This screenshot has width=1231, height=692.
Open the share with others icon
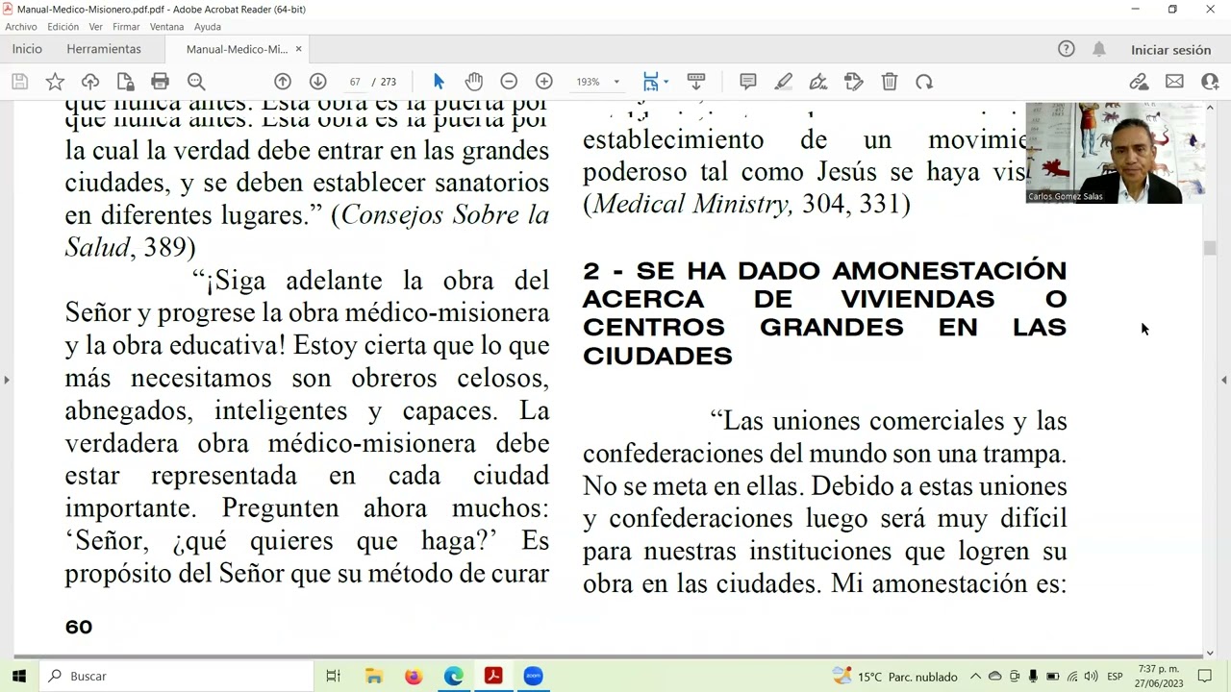[x=1210, y=82]
